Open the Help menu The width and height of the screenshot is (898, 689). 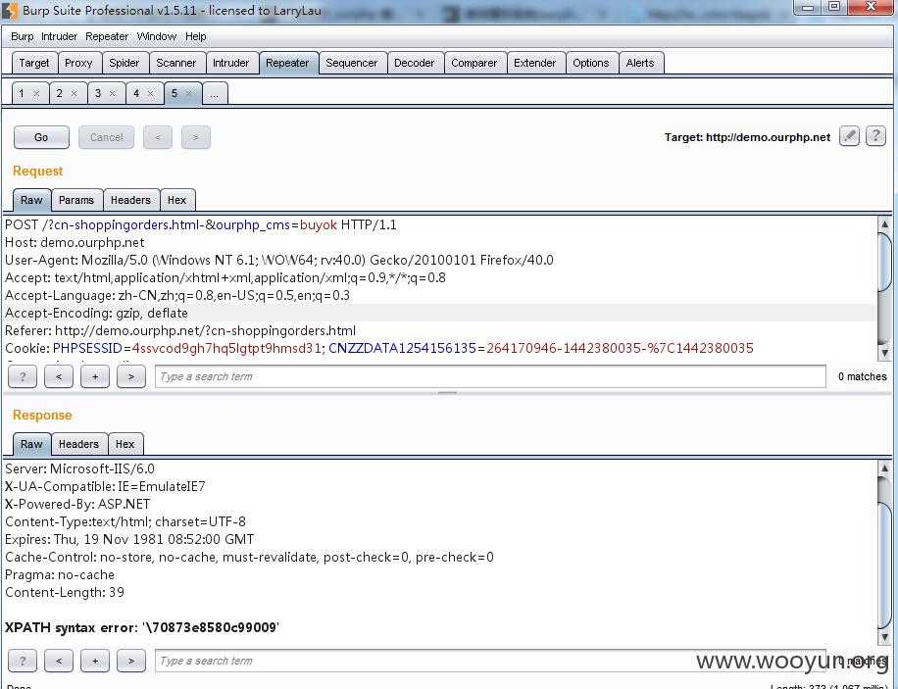(x=195, y=36)
